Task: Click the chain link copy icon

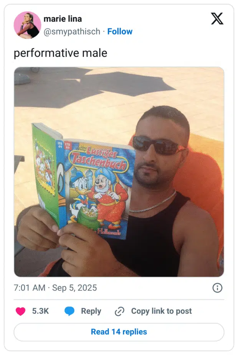Action: [x=119, y=311]
